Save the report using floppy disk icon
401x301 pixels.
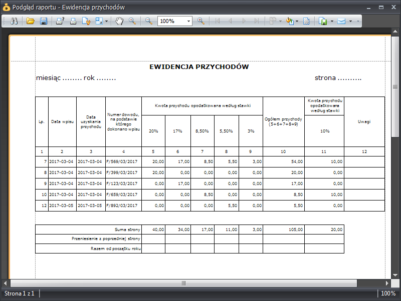click(x=44, y=21)
